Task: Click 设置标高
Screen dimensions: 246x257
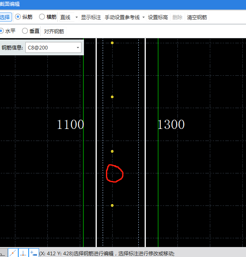Action: (x=158, y=17)
